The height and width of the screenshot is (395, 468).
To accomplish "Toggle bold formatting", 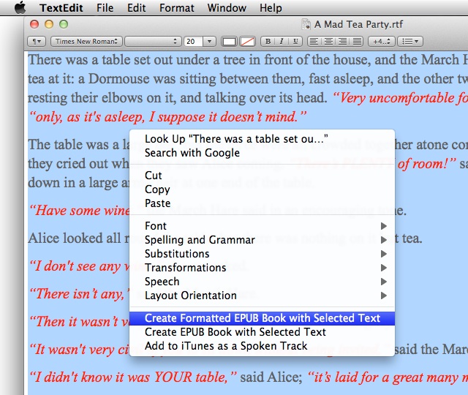I will click(268, 41).
